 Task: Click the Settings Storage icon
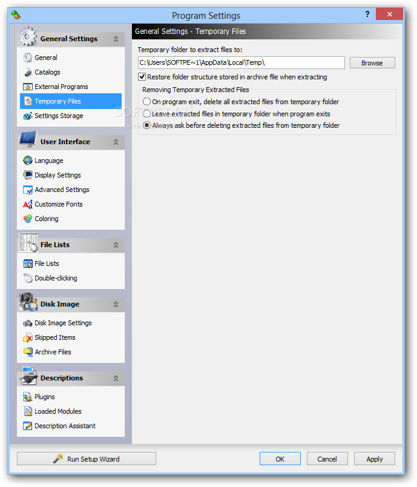tap(28, 116)
